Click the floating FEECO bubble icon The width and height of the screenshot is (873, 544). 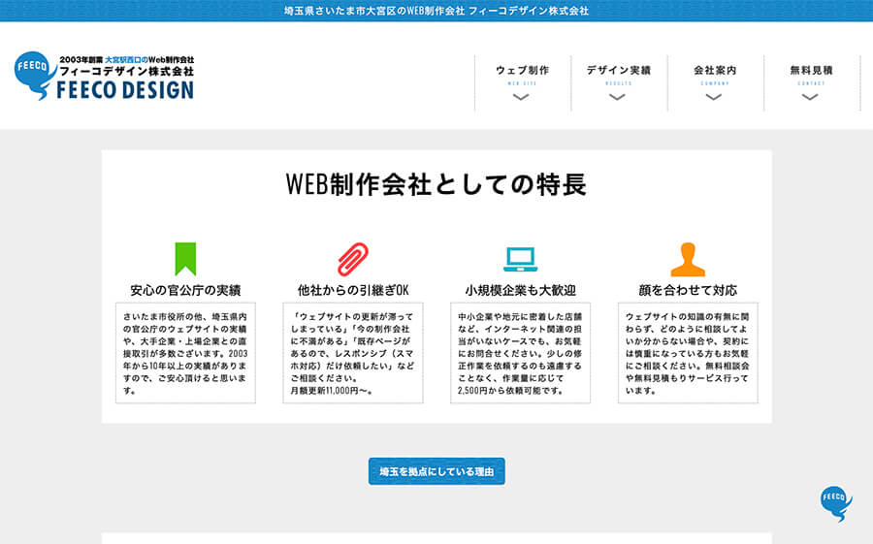835,502
